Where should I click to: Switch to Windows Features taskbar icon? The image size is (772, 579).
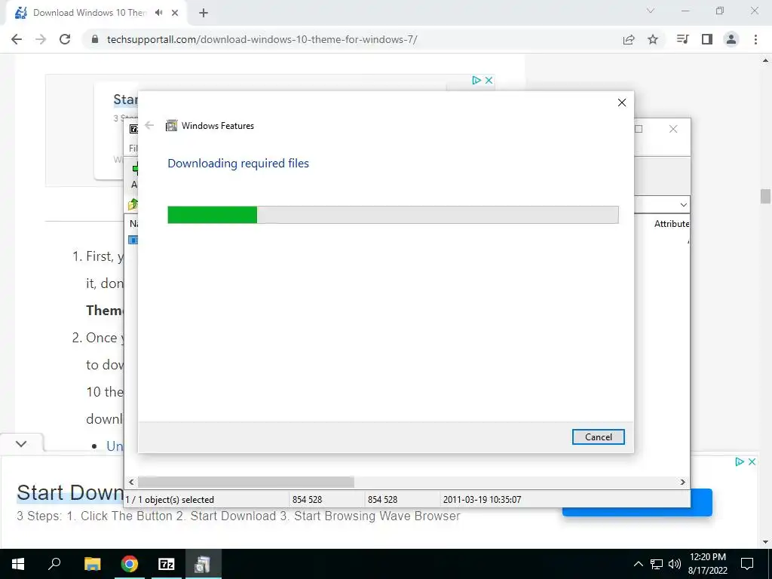(x=203, y=564)
